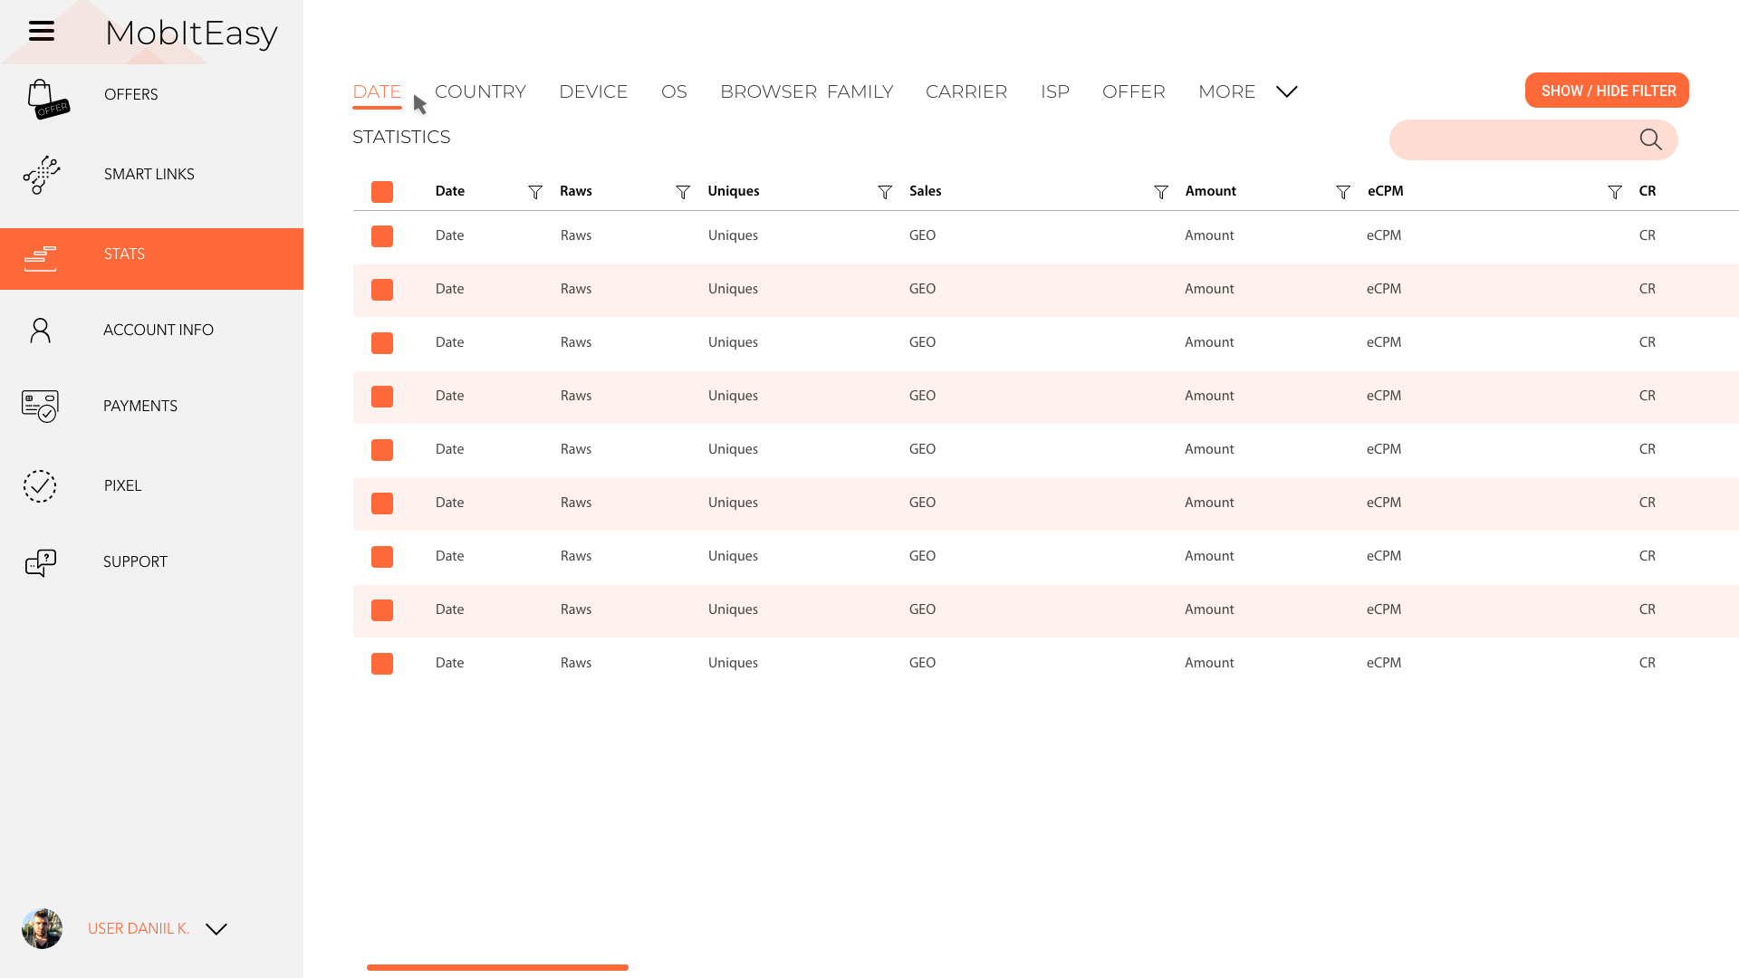Switch to the COUNTRY tab
Image resolution: width=1739 pixels, height=978 pixels.
[480, 91]
